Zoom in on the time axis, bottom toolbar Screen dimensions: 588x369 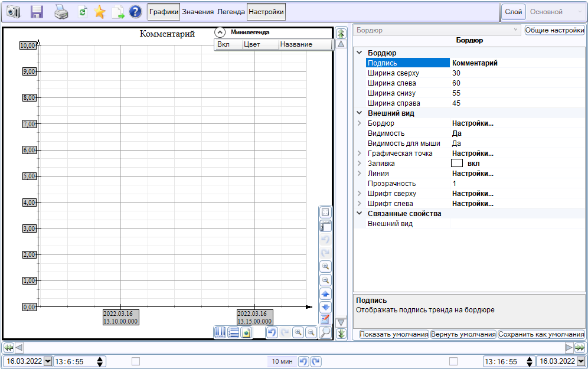[298, 332]
